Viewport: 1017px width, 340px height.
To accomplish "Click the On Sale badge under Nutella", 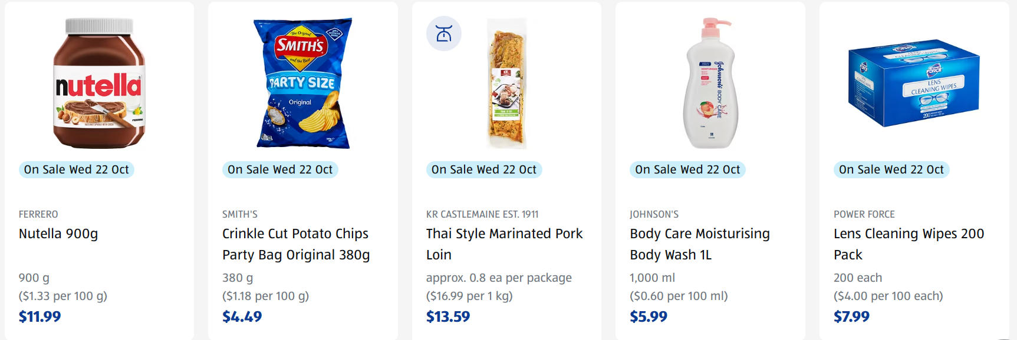I will (x=77, y=169).
